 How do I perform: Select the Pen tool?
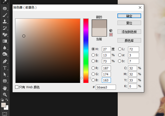pos(5,61)
